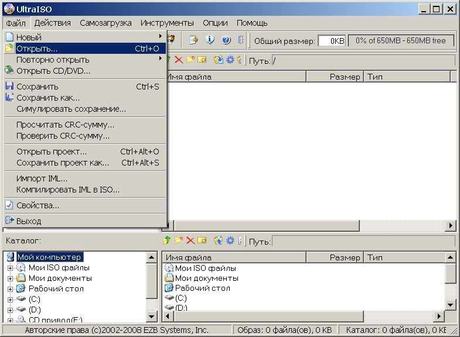The image size is (460, 337).
Task: Select Мой компьютер in catalog tree
Action: (x=49, y=257)
